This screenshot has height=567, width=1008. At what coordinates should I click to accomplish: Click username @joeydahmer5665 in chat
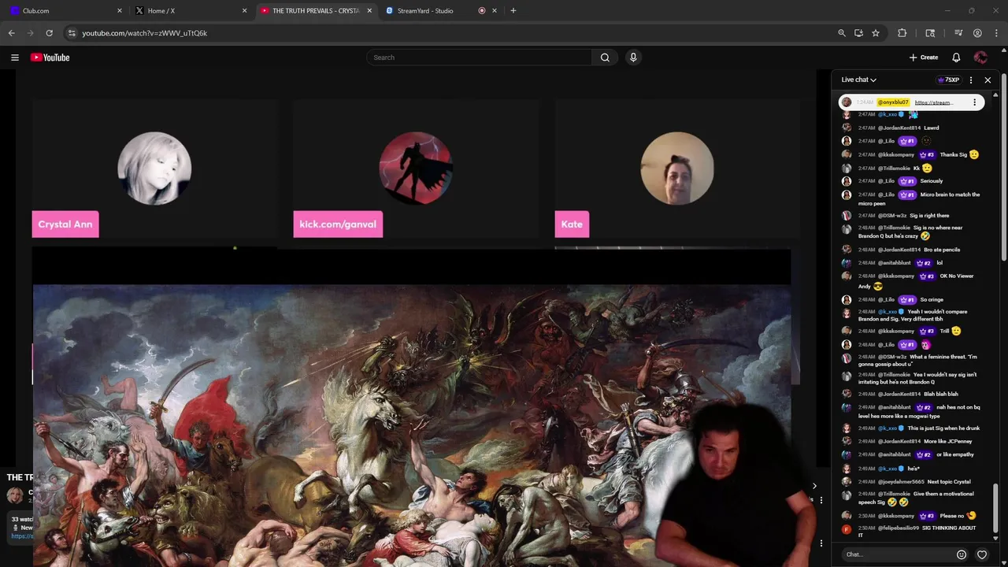902,482
